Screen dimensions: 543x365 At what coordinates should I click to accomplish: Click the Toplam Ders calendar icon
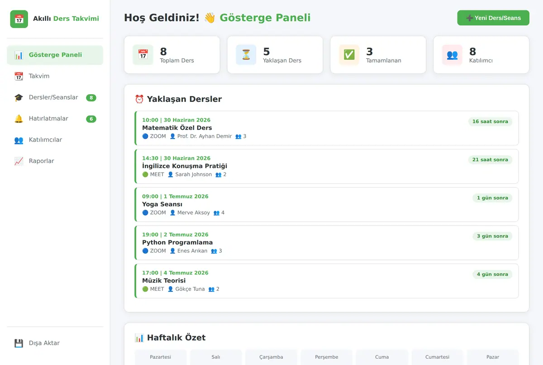pyautogui.click(x=143, y=55)
